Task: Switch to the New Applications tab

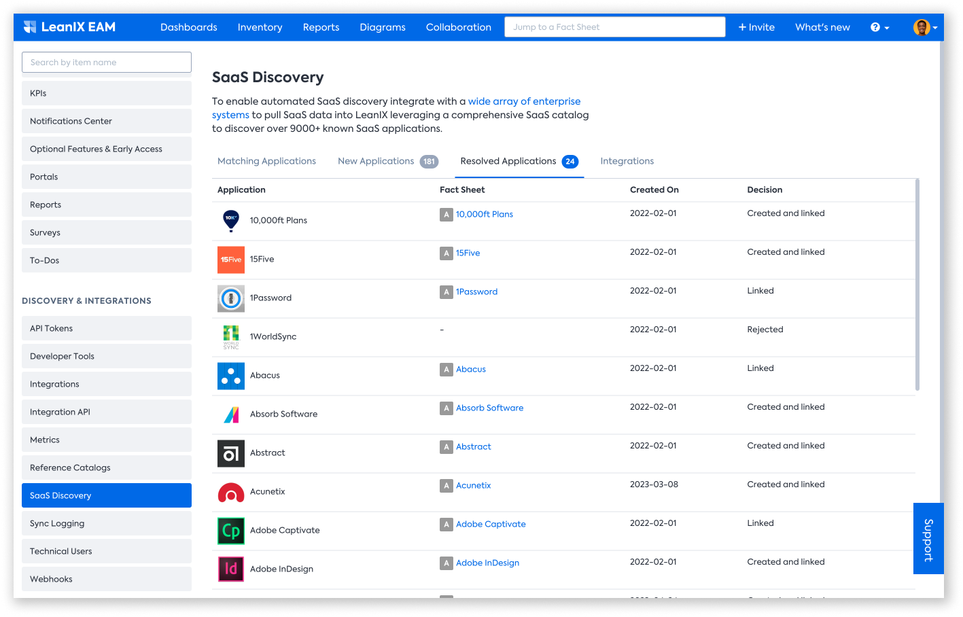Action: pyautogui.click(x=388, y=161)
